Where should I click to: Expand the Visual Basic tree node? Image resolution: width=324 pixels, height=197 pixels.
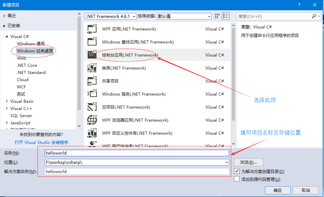point(7,101)
